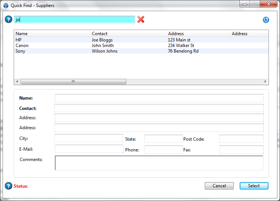Click the help icon next to Status

pyautogui.click(x=9, y=186)
